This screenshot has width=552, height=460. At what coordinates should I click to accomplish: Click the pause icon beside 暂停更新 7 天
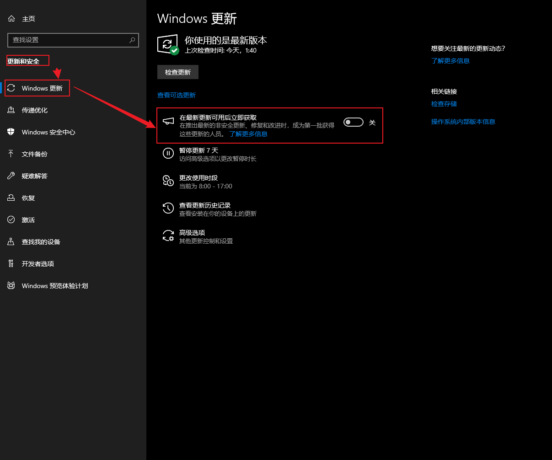point(168,154)
